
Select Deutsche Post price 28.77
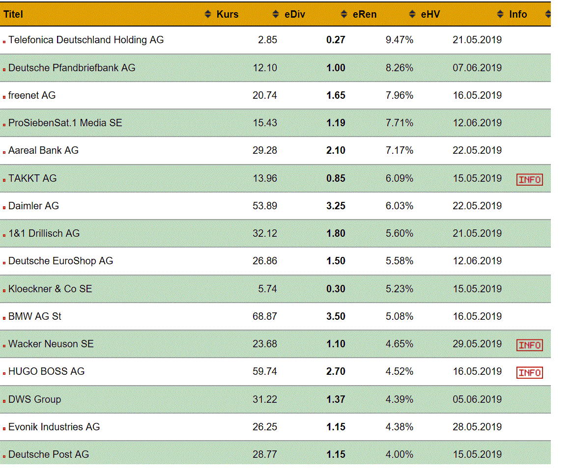(265, 454)
